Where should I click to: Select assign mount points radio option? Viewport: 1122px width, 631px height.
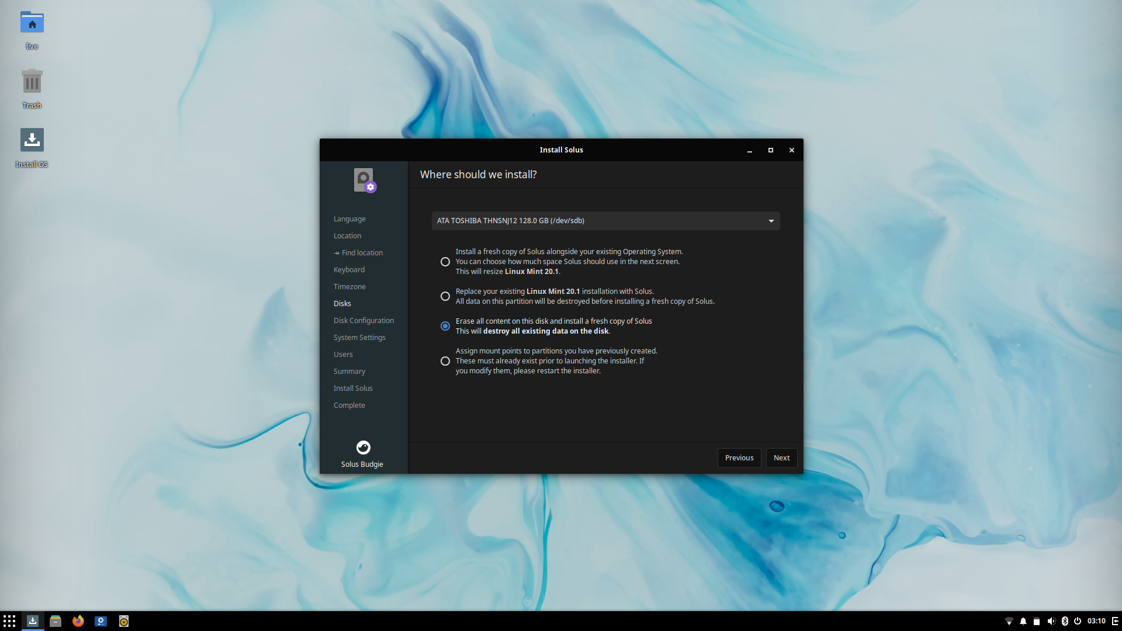pos(445,361)
